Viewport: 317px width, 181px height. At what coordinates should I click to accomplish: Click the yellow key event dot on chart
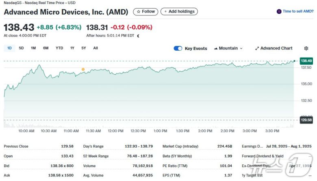(83, 69)
